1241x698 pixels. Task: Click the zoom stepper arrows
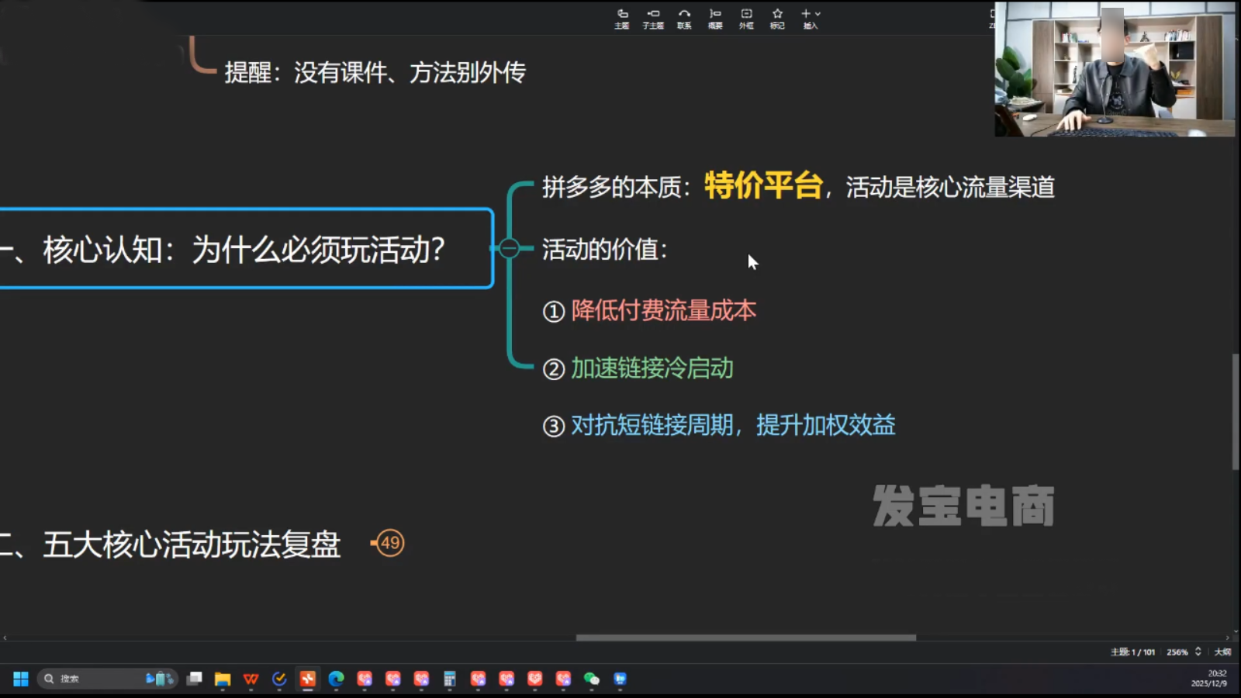1199,652
